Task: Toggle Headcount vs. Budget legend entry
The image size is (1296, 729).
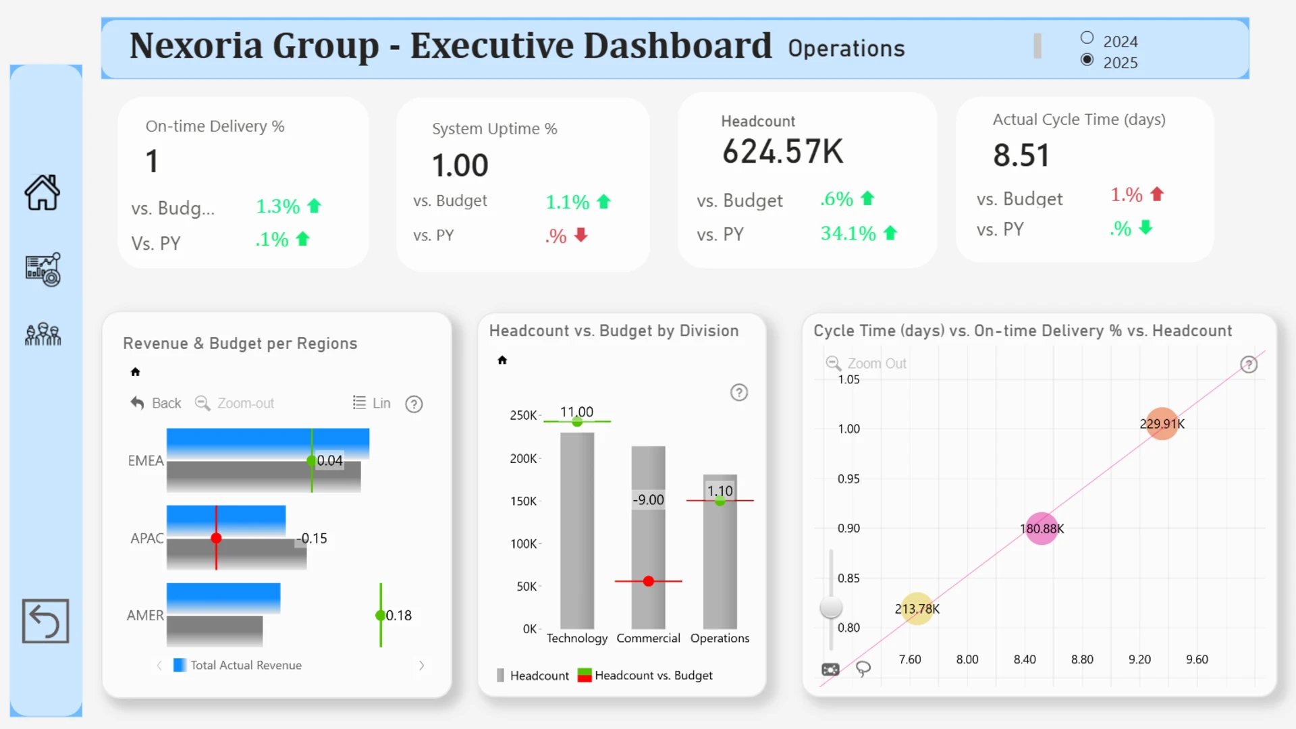Action: tap(645, 676)
